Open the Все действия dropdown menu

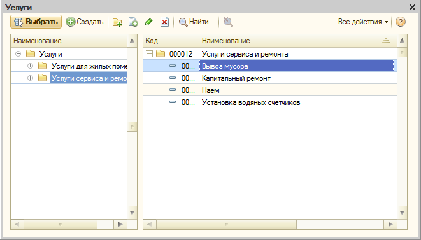363,22
